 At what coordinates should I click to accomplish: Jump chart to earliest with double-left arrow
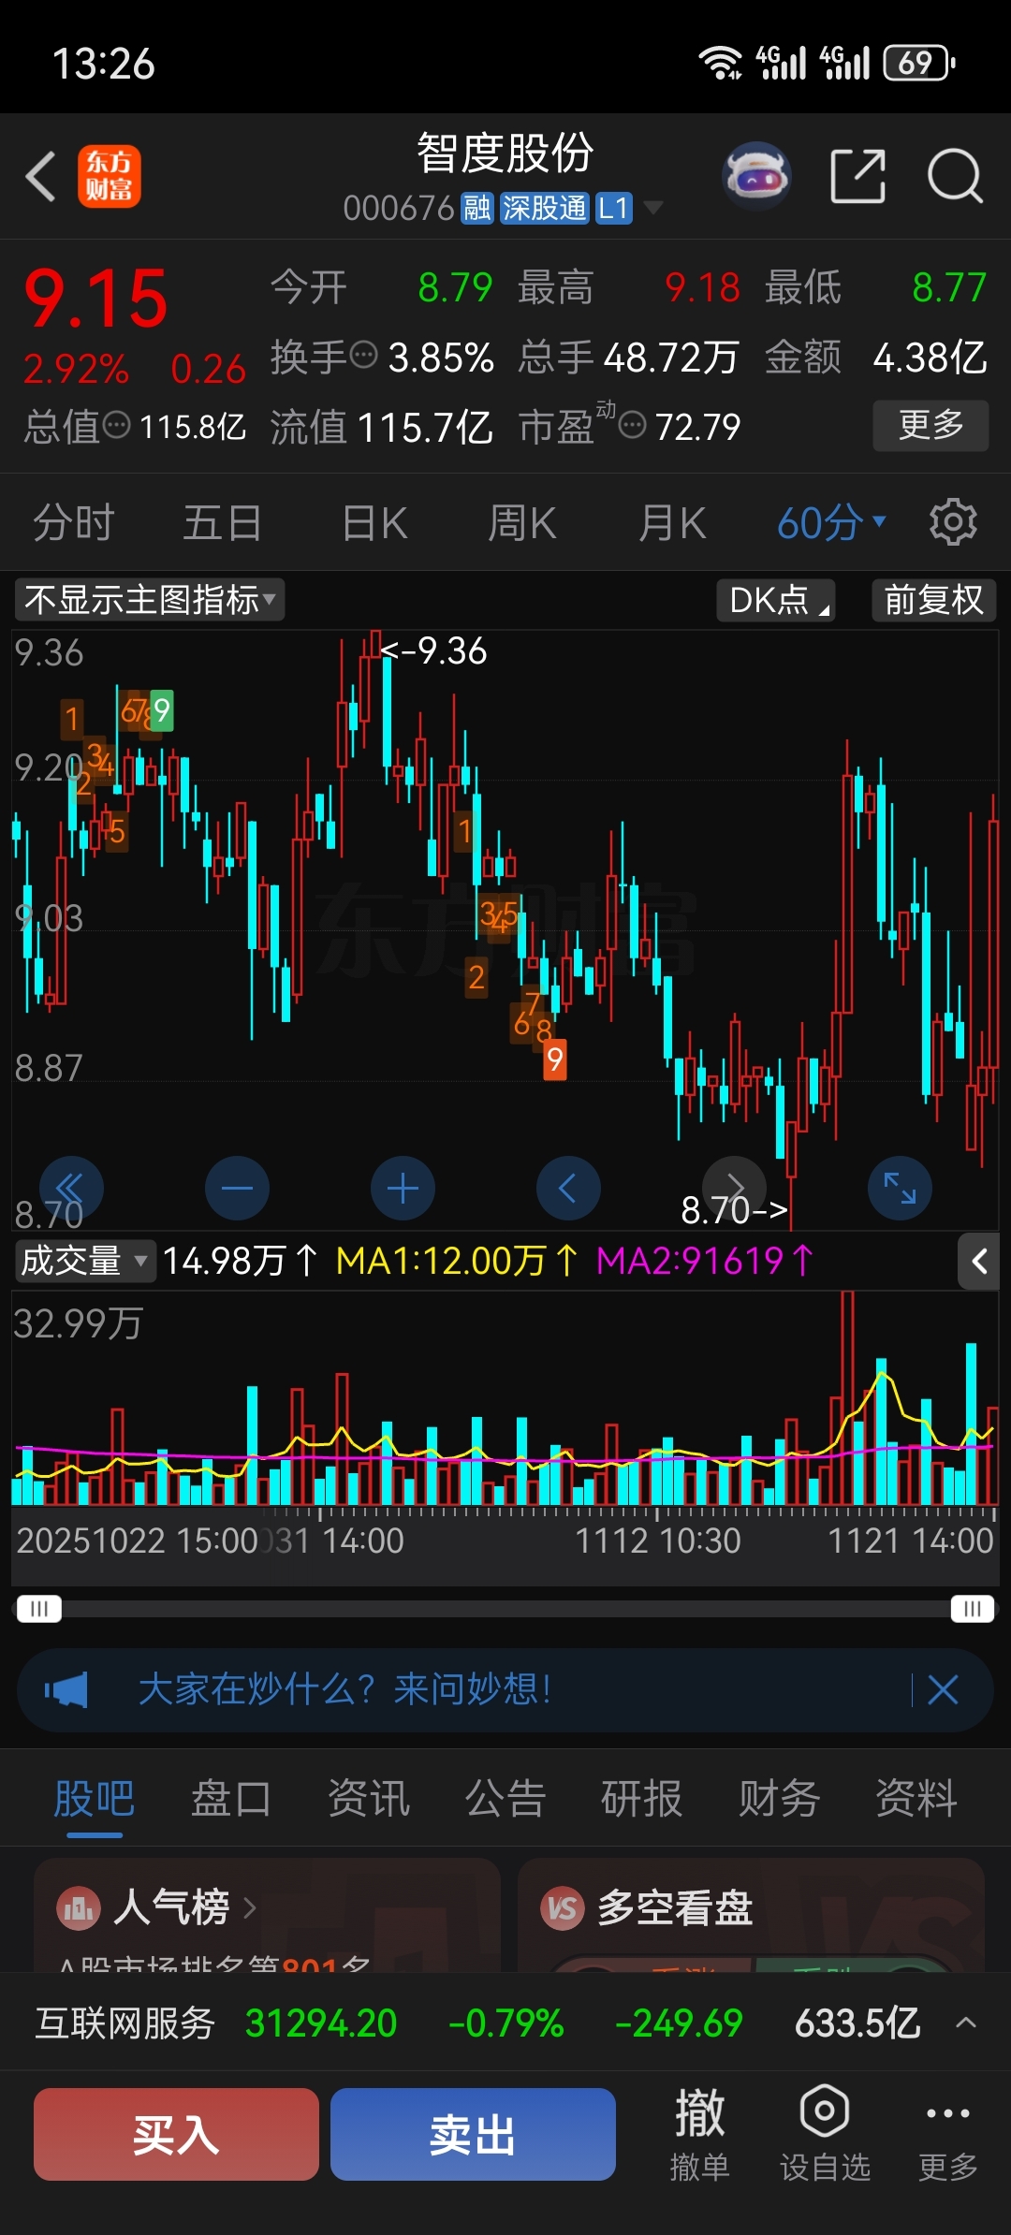(x=71, y=1189)
